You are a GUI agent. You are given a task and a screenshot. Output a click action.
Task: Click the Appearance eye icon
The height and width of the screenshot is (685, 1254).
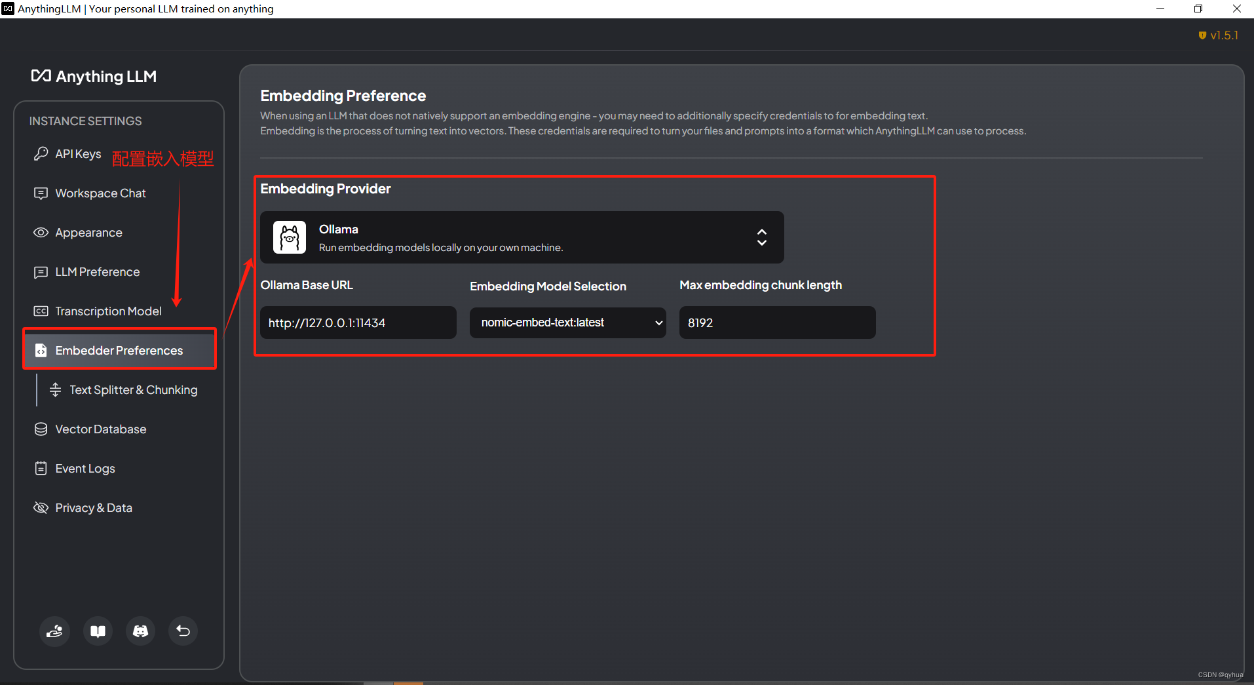(x=41, y=233)
